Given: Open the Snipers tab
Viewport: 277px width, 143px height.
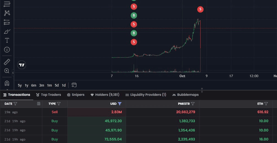Looking at the screenshot, I should [76, 95].
